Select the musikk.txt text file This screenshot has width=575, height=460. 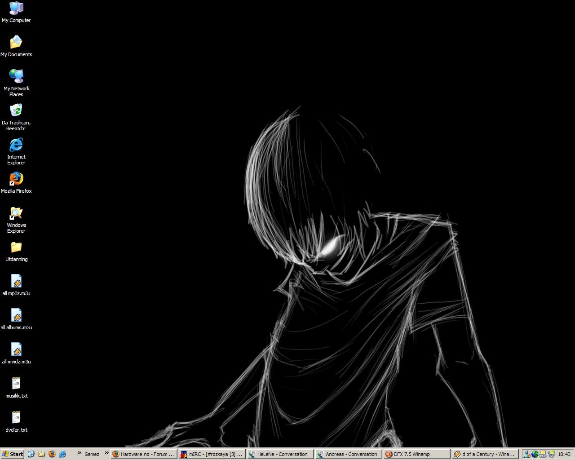point(16,388)
